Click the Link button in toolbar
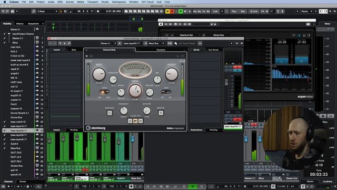The height and width of the screenshot is (190, 337). pos(215,11)
